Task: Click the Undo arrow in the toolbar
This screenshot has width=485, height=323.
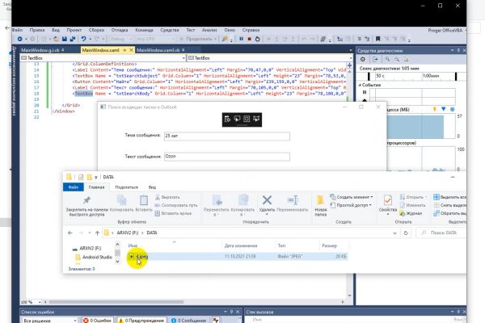Action: (x=83, y=39)
